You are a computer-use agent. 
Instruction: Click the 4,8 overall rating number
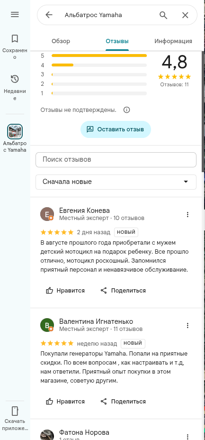[x=174, y=62]
